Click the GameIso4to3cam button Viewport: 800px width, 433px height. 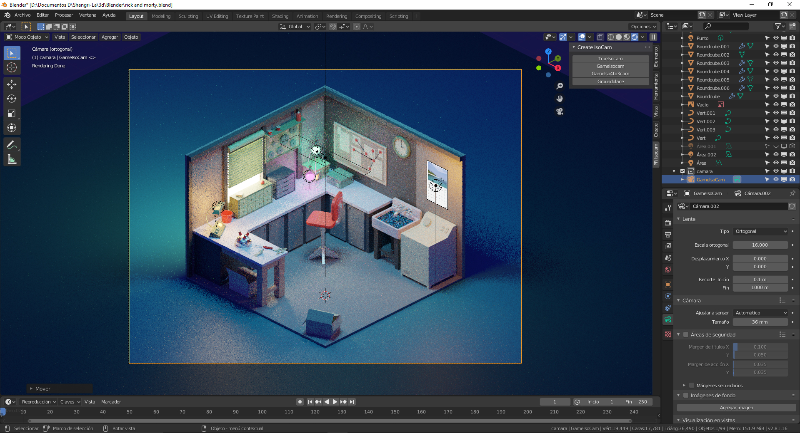610,74
